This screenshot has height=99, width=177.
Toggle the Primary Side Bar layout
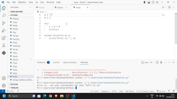point(145,2)
